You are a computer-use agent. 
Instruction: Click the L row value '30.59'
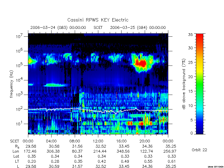(x=54, y=166)
